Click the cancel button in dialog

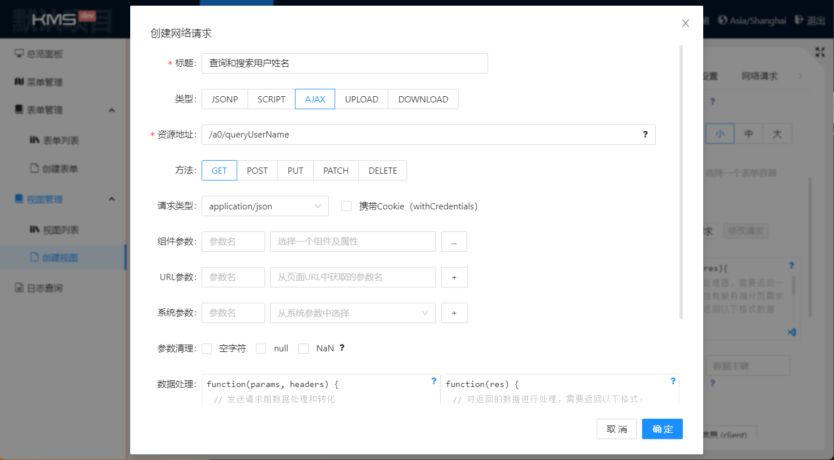tap(617, 429)
